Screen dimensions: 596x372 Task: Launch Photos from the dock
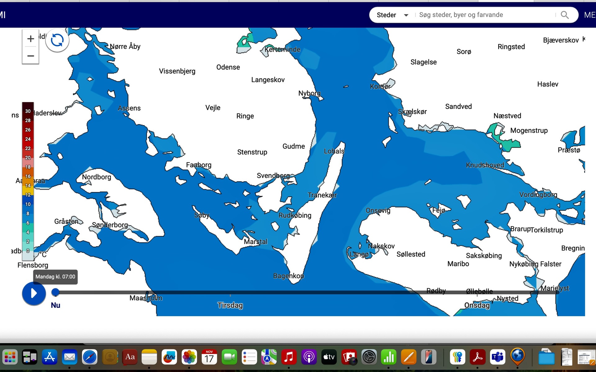[189, 357]
